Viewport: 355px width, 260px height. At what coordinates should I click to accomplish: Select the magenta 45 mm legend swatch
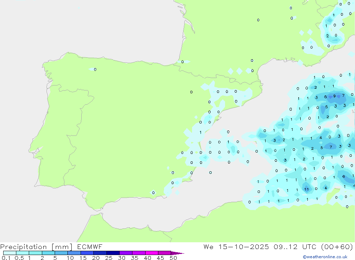point(164,253)
